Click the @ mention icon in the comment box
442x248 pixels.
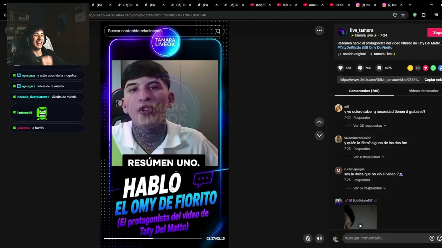point(432,238)
